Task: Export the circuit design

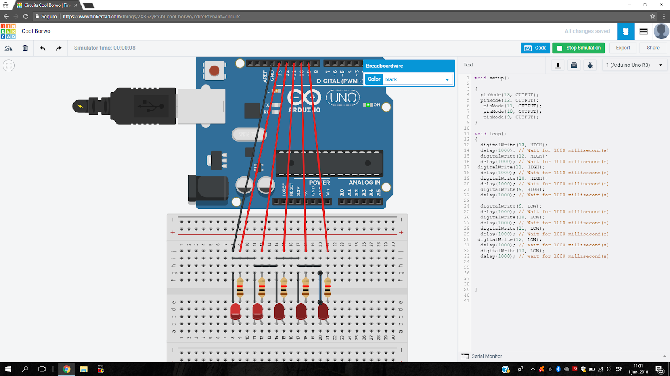Action: pyautogui.click(x=623, y=48)
